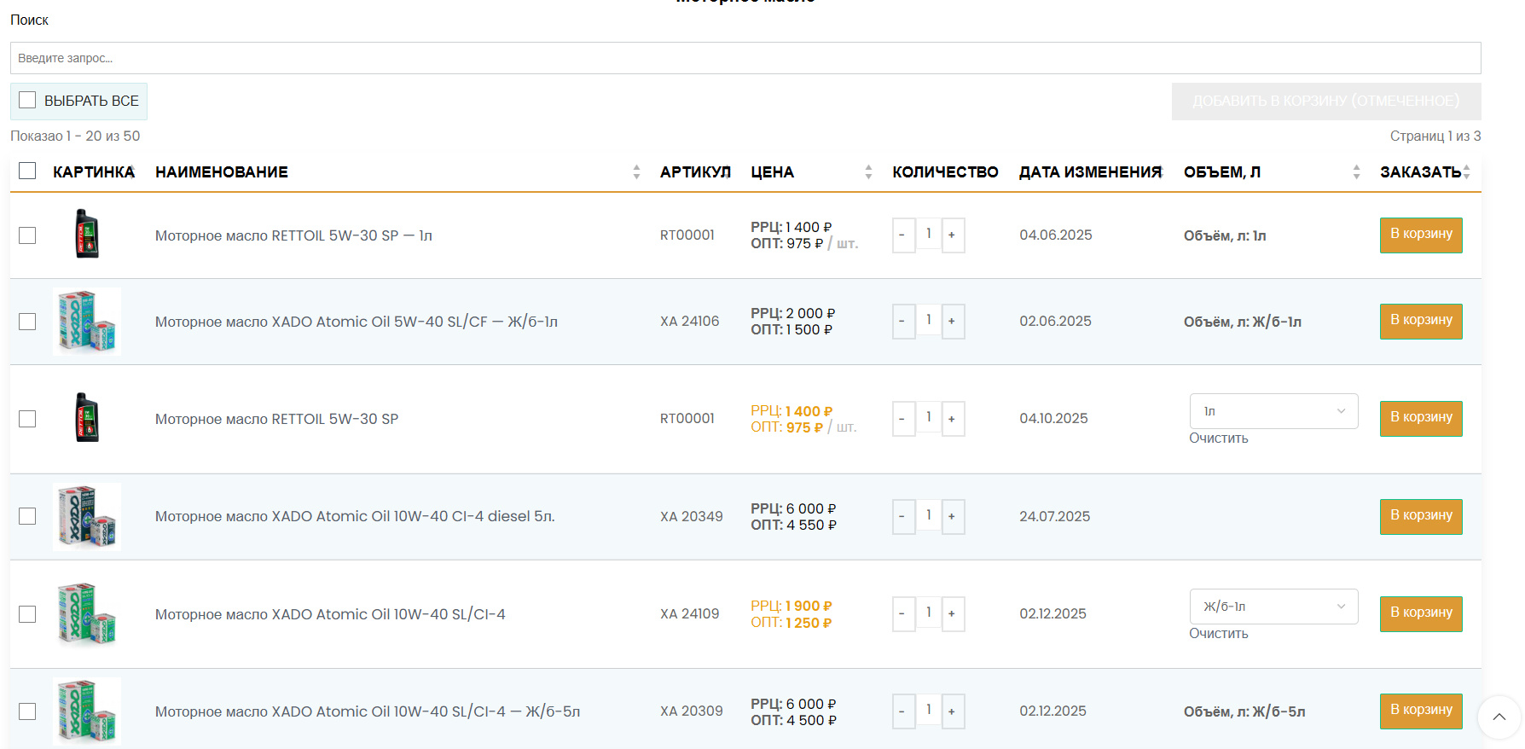Check the box for RETTOIL 5W-30 SP — 1л
The width and height of the screenshot is (1525, 749).
pyautogui.click(x=27, y=235)
